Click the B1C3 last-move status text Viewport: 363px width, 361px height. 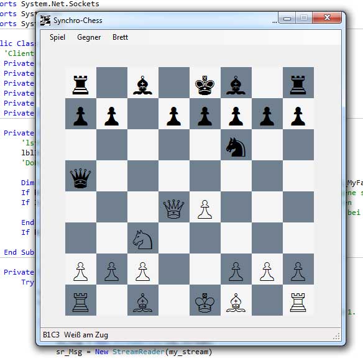coord(51,335)
